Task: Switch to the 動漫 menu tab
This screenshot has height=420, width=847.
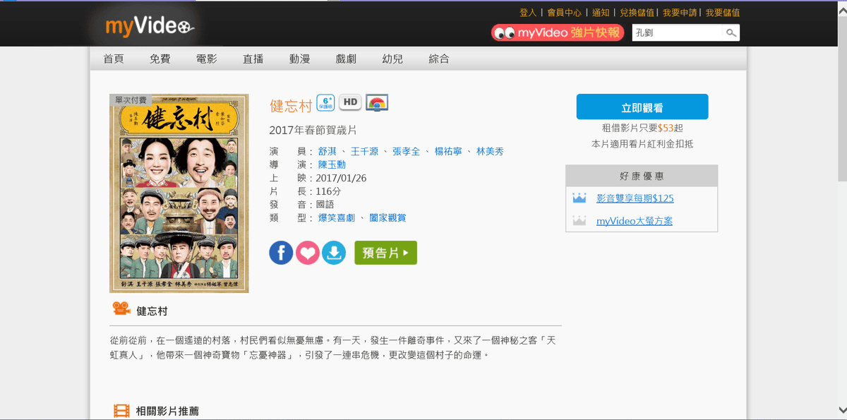Action: point(299,59)
